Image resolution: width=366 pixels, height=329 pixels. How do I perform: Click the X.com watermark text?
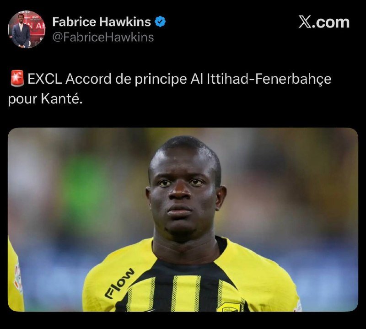(324, 22)
